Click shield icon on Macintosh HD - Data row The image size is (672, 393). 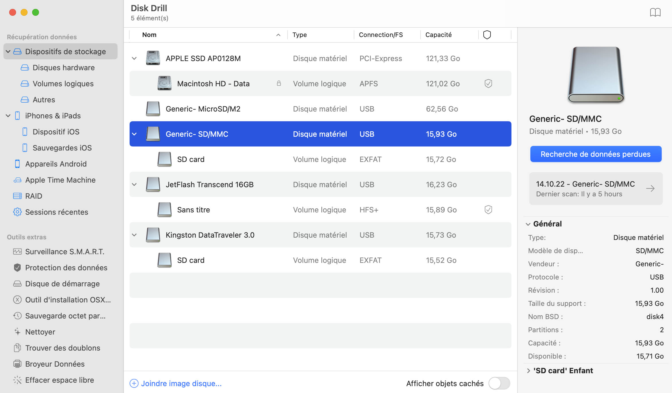coord(488,84)
